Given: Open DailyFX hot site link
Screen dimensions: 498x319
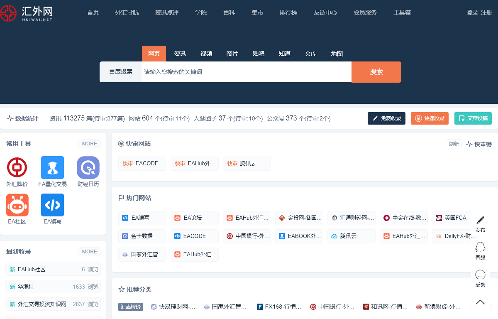Looking at the screenshot, I should pos(455,236).
